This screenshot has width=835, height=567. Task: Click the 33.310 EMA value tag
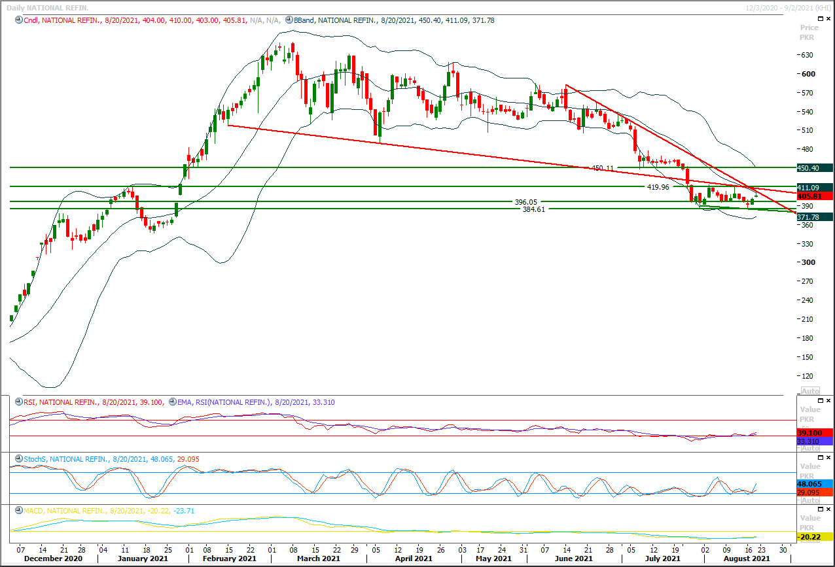point(815,441)
